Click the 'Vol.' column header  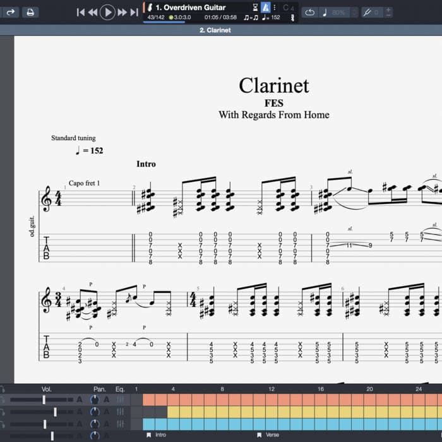coord(47,390)
